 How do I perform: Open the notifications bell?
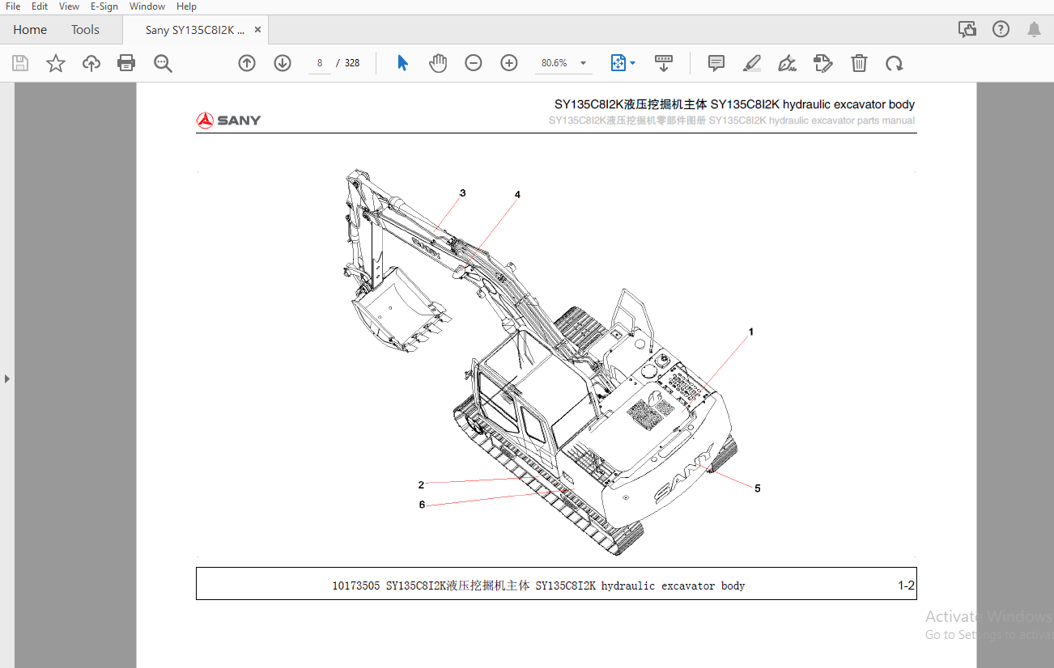[1034, 30]
